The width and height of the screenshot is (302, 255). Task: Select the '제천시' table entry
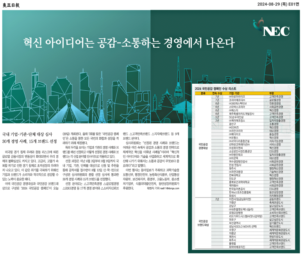(232, 237)
